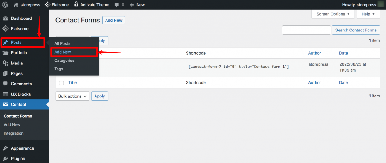The width and height of the screenshot is (386, 163).
Task: Open the Posts menu label
Action: [x=16, y=43]
